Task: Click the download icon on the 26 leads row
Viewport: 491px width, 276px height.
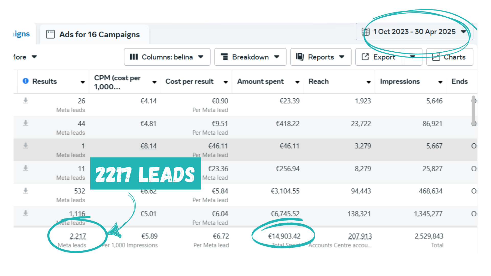Action: [x=26, y=100]
